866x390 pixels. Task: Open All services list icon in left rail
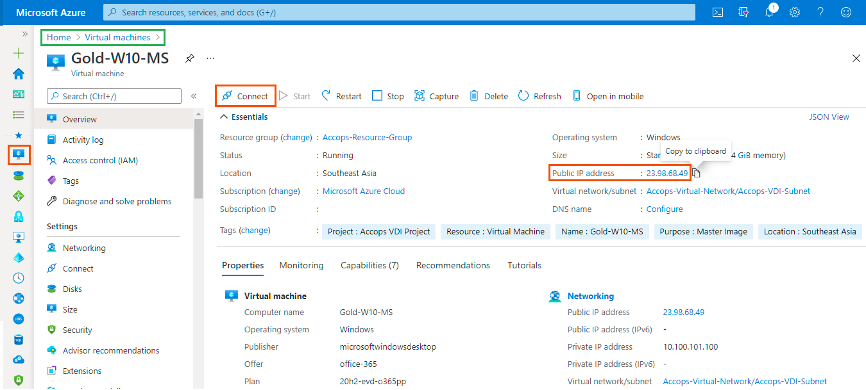point(19,115)
